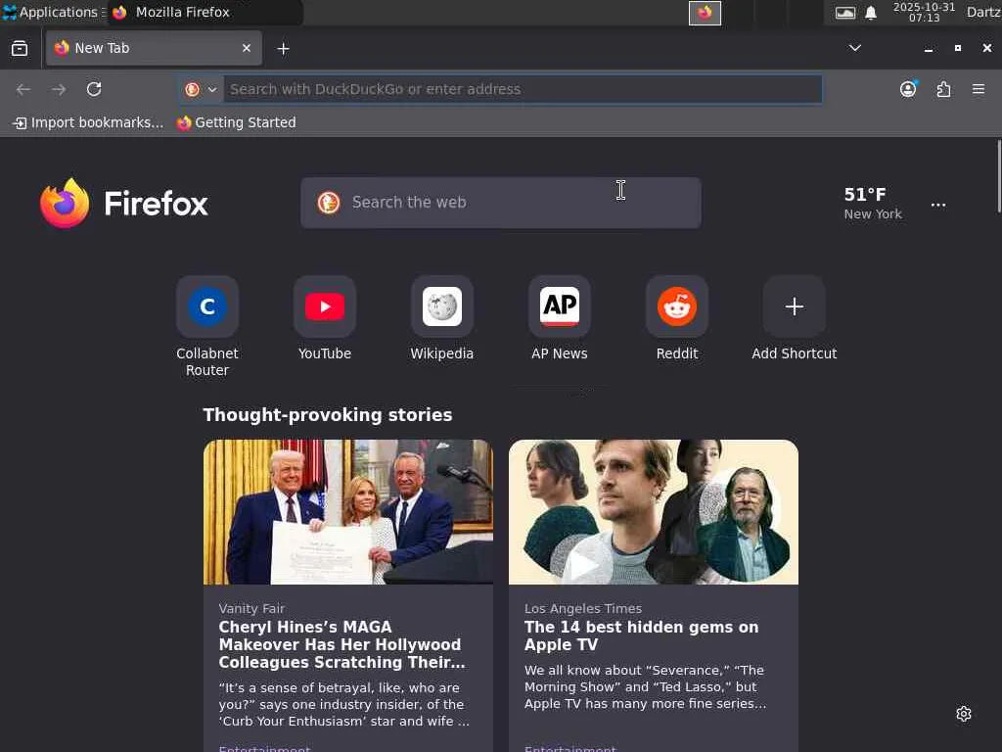Open Vanity Fair story thumbnail image
The width and height of the screenshot is (1002, 752).
[x=348, y=511]
